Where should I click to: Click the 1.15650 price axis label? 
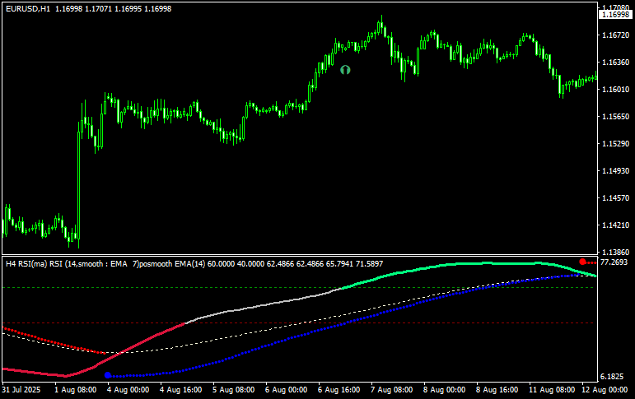pyautogui.click(x=615, y=117)
